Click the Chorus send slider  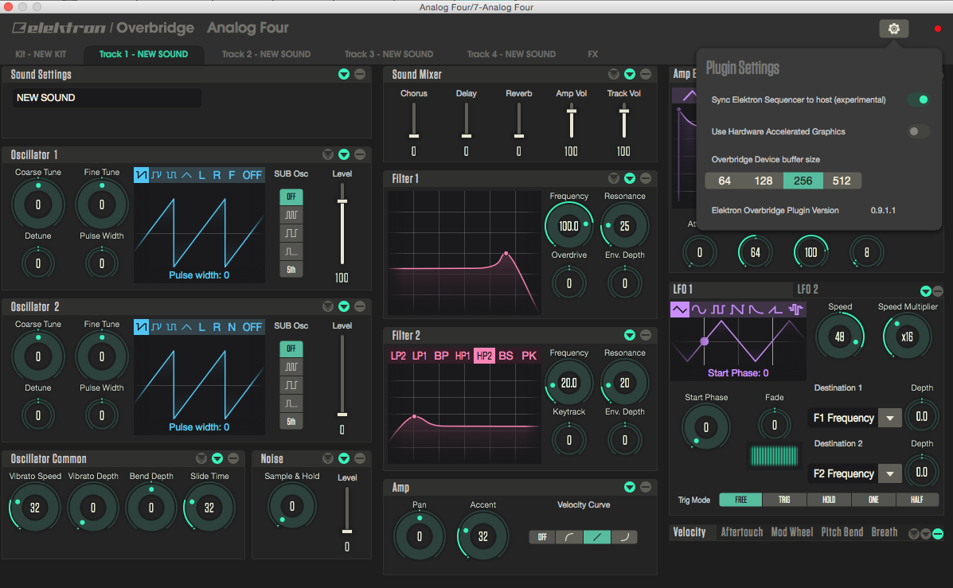(414, 120)
